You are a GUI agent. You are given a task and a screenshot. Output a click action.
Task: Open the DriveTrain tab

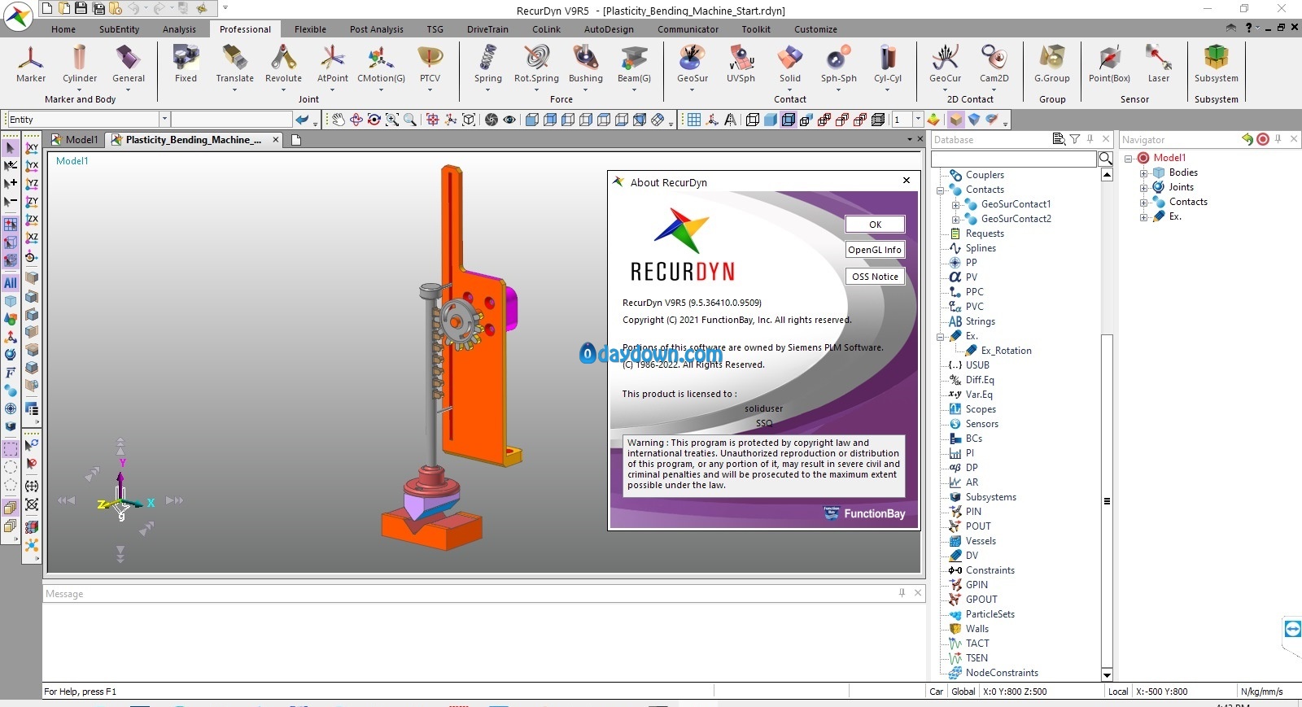[x=487, y=29]
